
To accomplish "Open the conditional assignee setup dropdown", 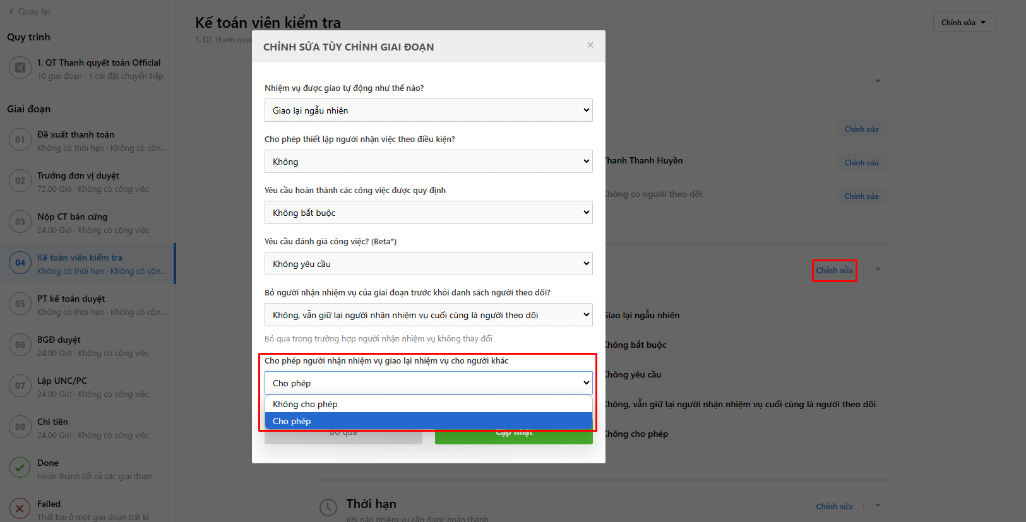I will pos(429,162).
